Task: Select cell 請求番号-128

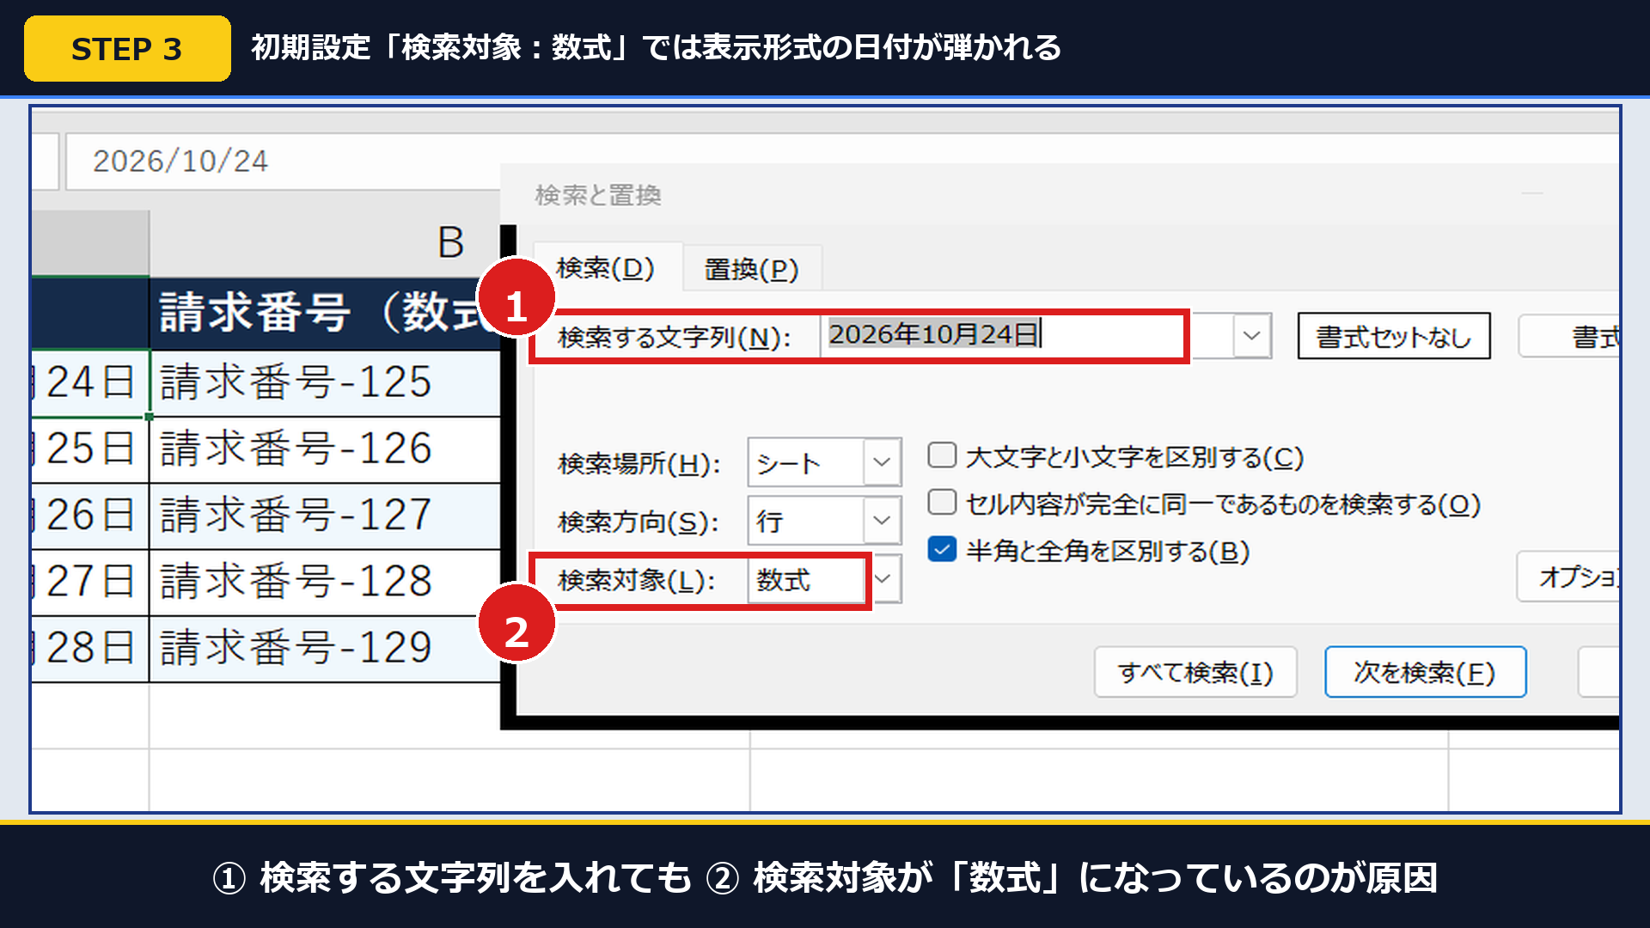Action: point(325,582)
